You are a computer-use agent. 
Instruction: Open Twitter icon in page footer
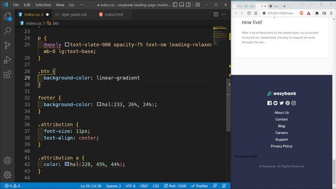(x=281, y=103)
